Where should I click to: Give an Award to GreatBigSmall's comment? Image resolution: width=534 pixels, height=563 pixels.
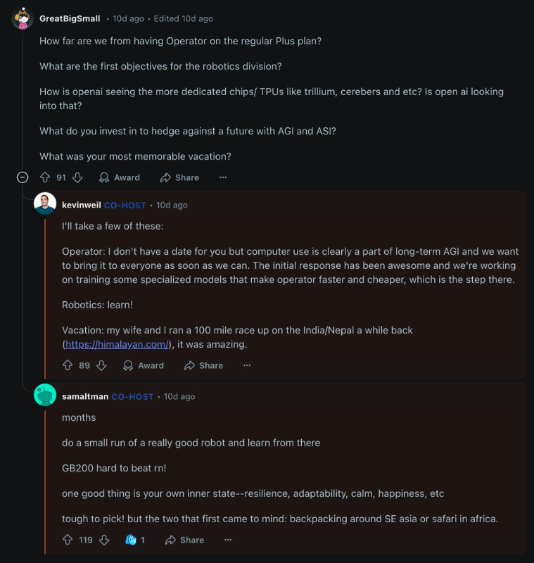[120, 177]
